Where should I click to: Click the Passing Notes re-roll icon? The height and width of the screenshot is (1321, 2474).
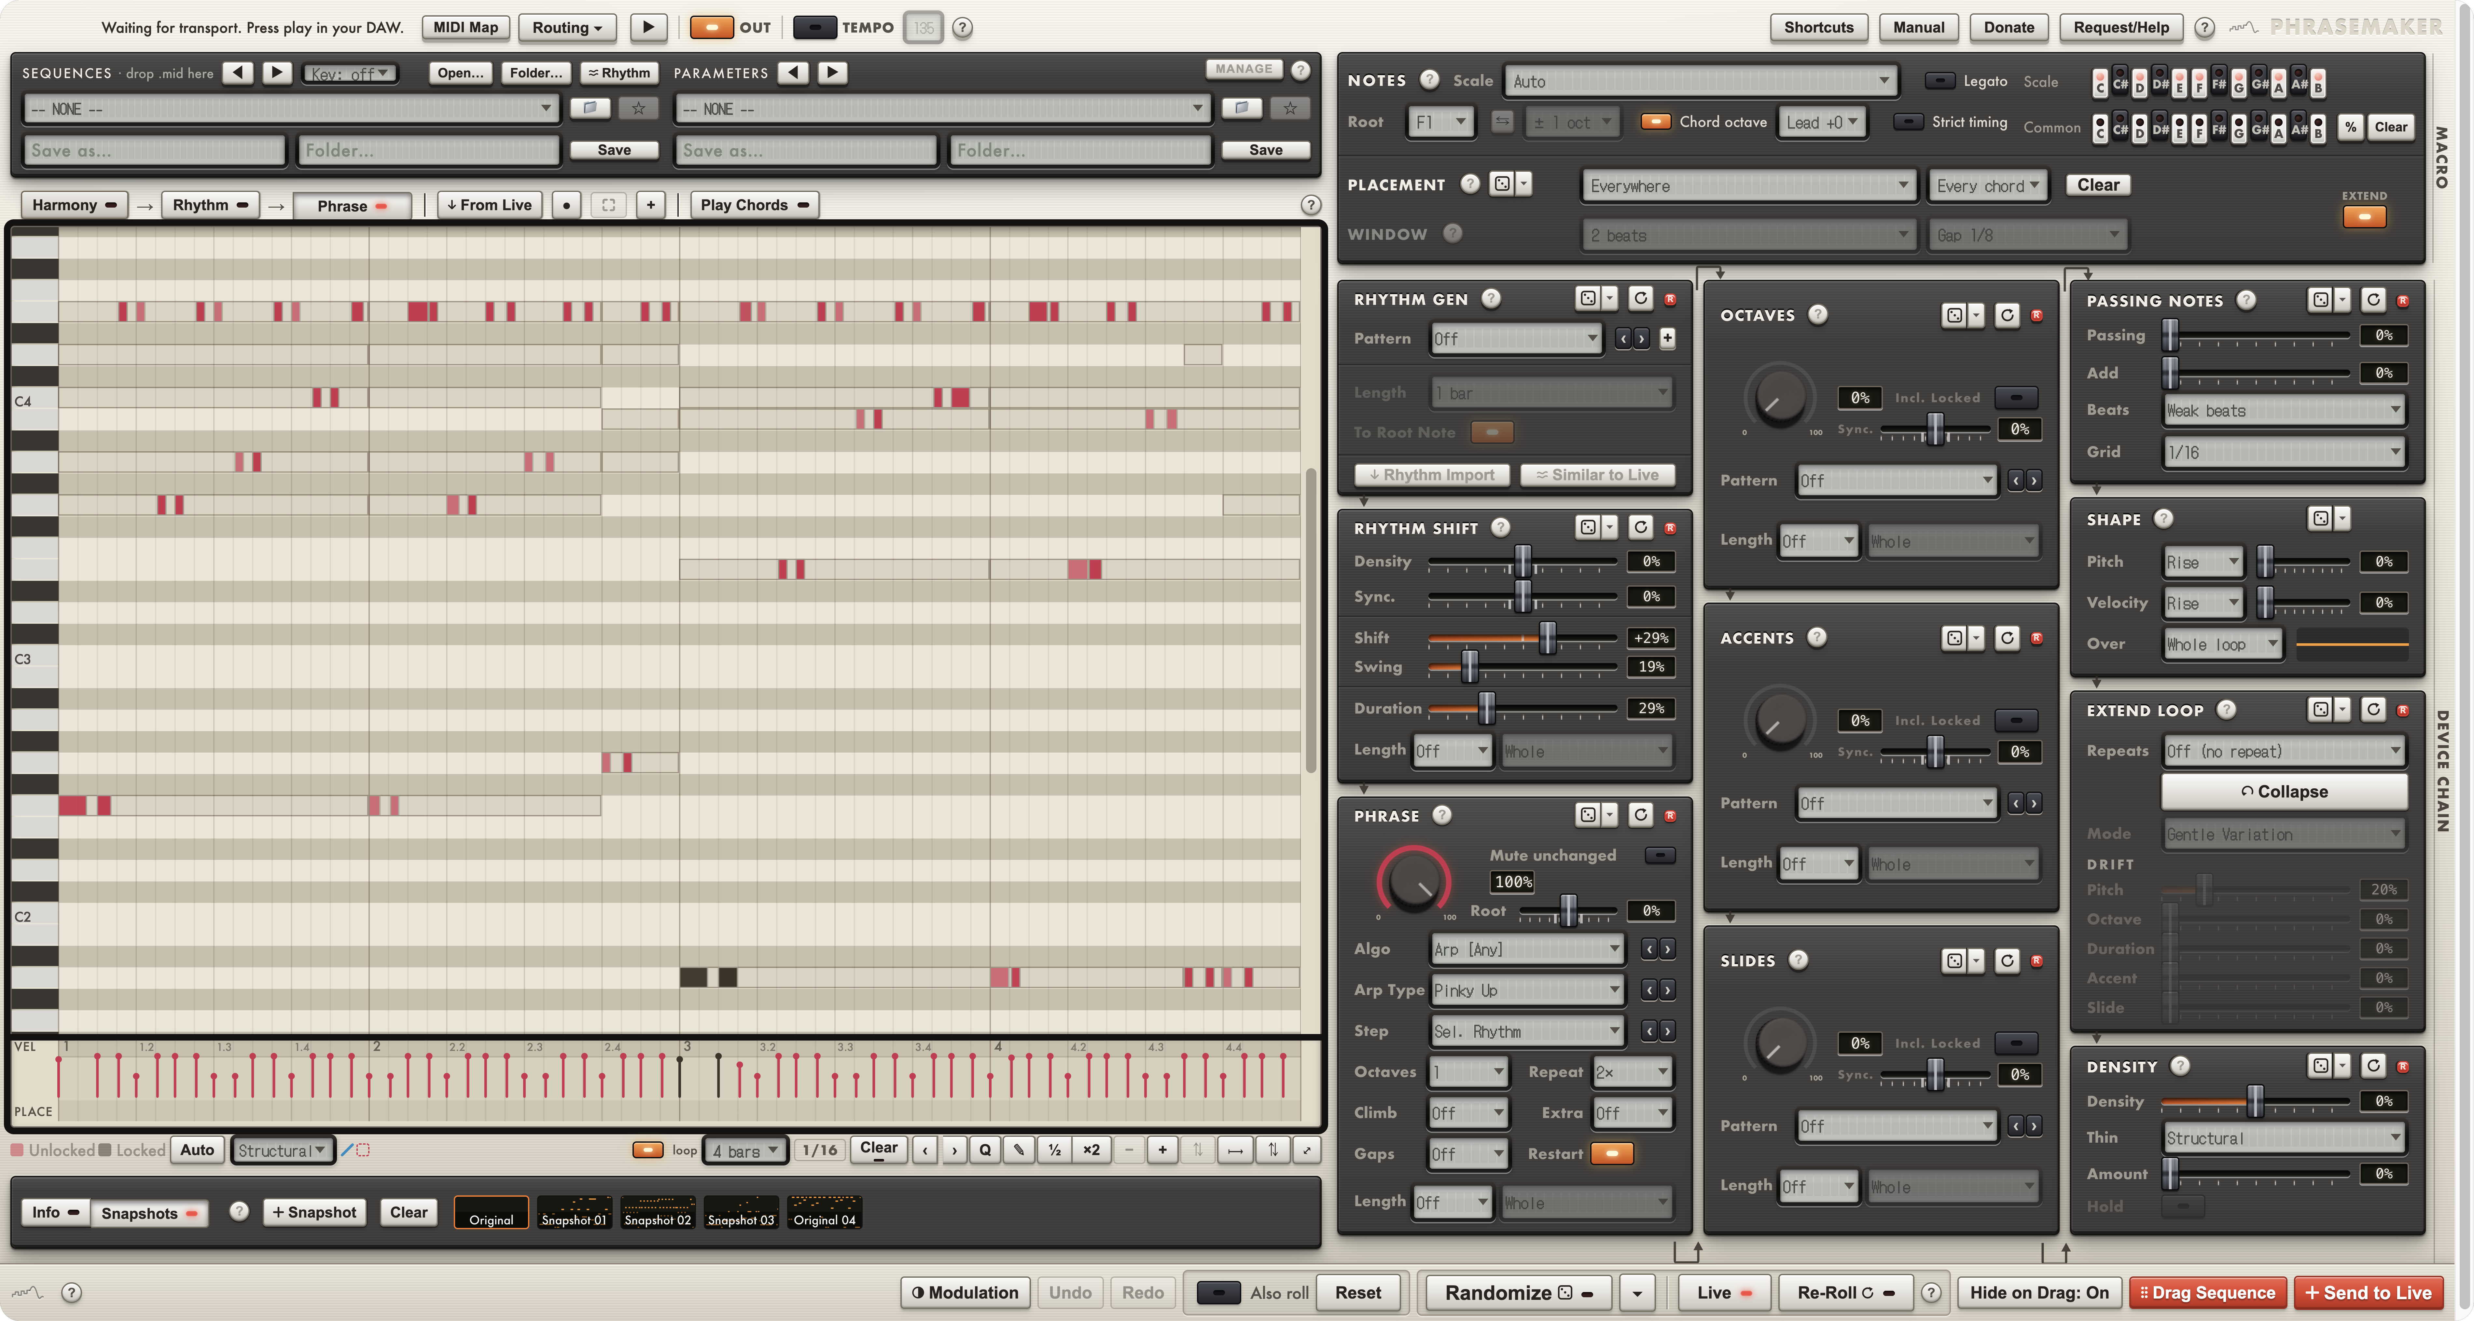click(2373, 301)
